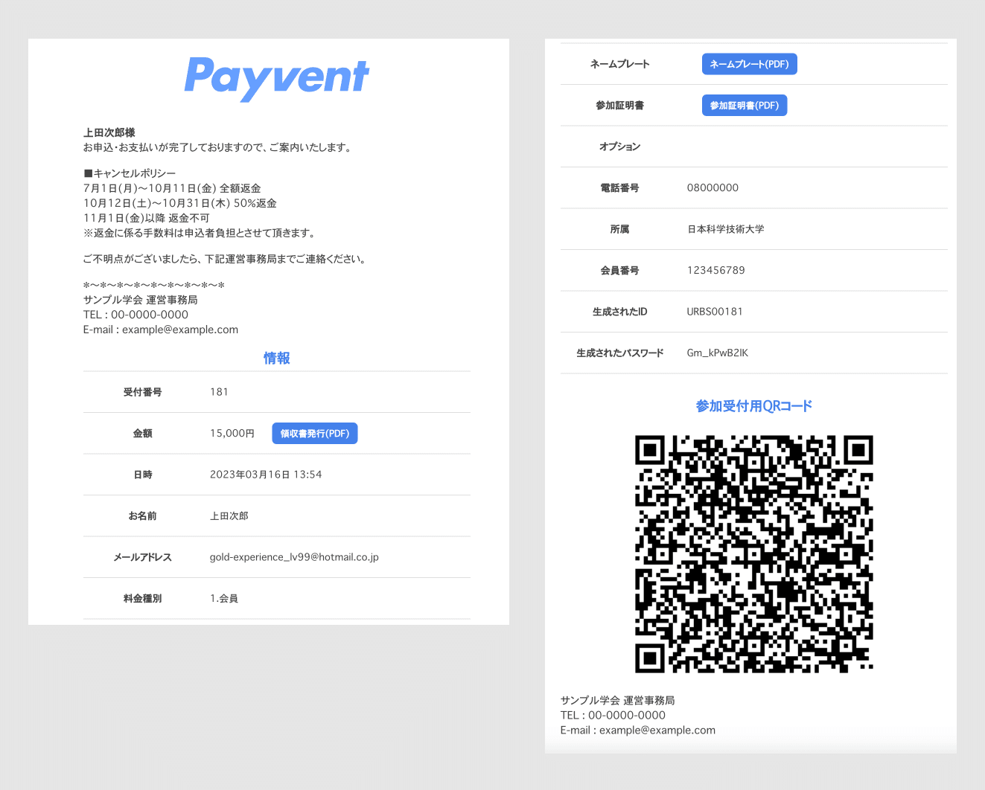985x790 pixels.
Task: Click the メールアドレス label
Action: tap(143, 557)
